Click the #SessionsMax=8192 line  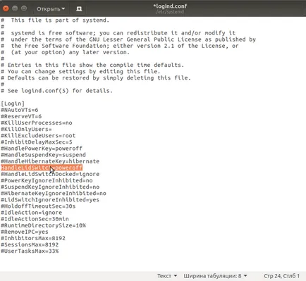tap(30, 244)
